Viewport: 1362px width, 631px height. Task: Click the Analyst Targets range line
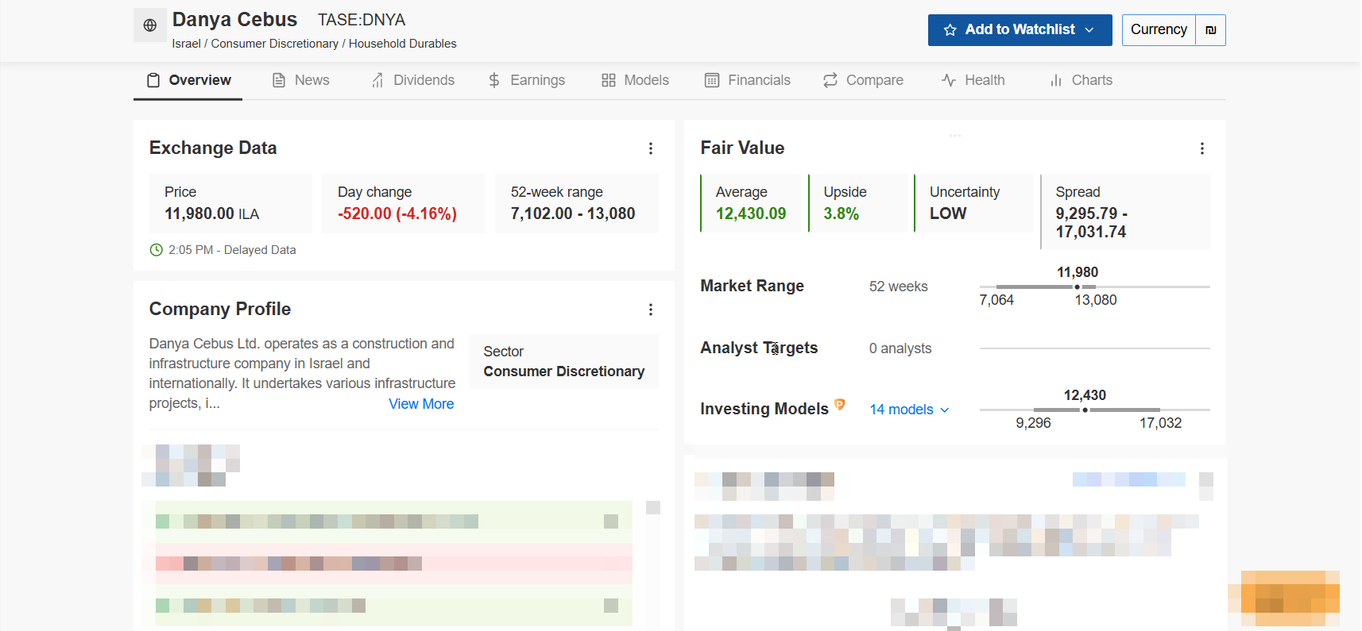click(x=1094, y=348)
